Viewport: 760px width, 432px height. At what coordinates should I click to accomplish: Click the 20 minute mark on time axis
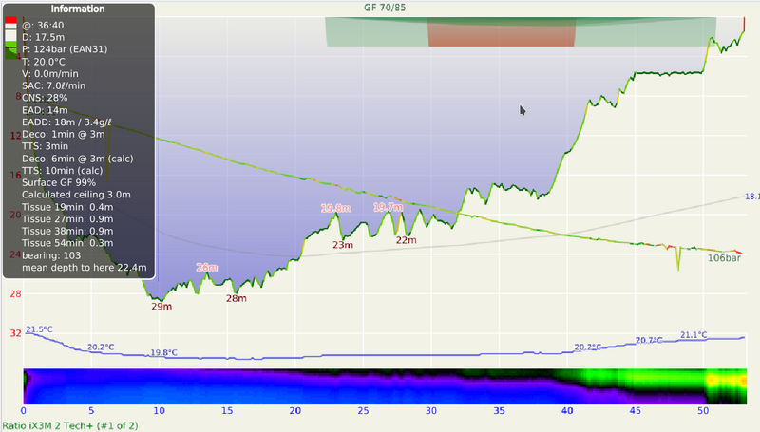click(295, 412)
